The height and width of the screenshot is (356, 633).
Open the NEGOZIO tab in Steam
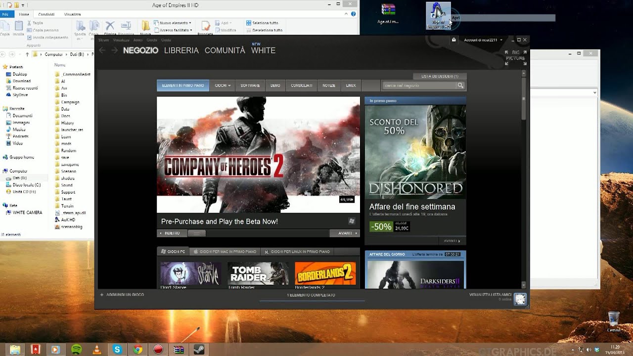pyautogui.click(x=140, y=50)
